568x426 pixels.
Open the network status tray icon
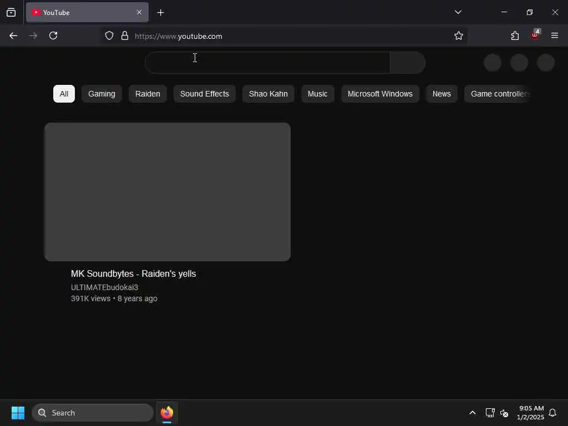[490, 413]
